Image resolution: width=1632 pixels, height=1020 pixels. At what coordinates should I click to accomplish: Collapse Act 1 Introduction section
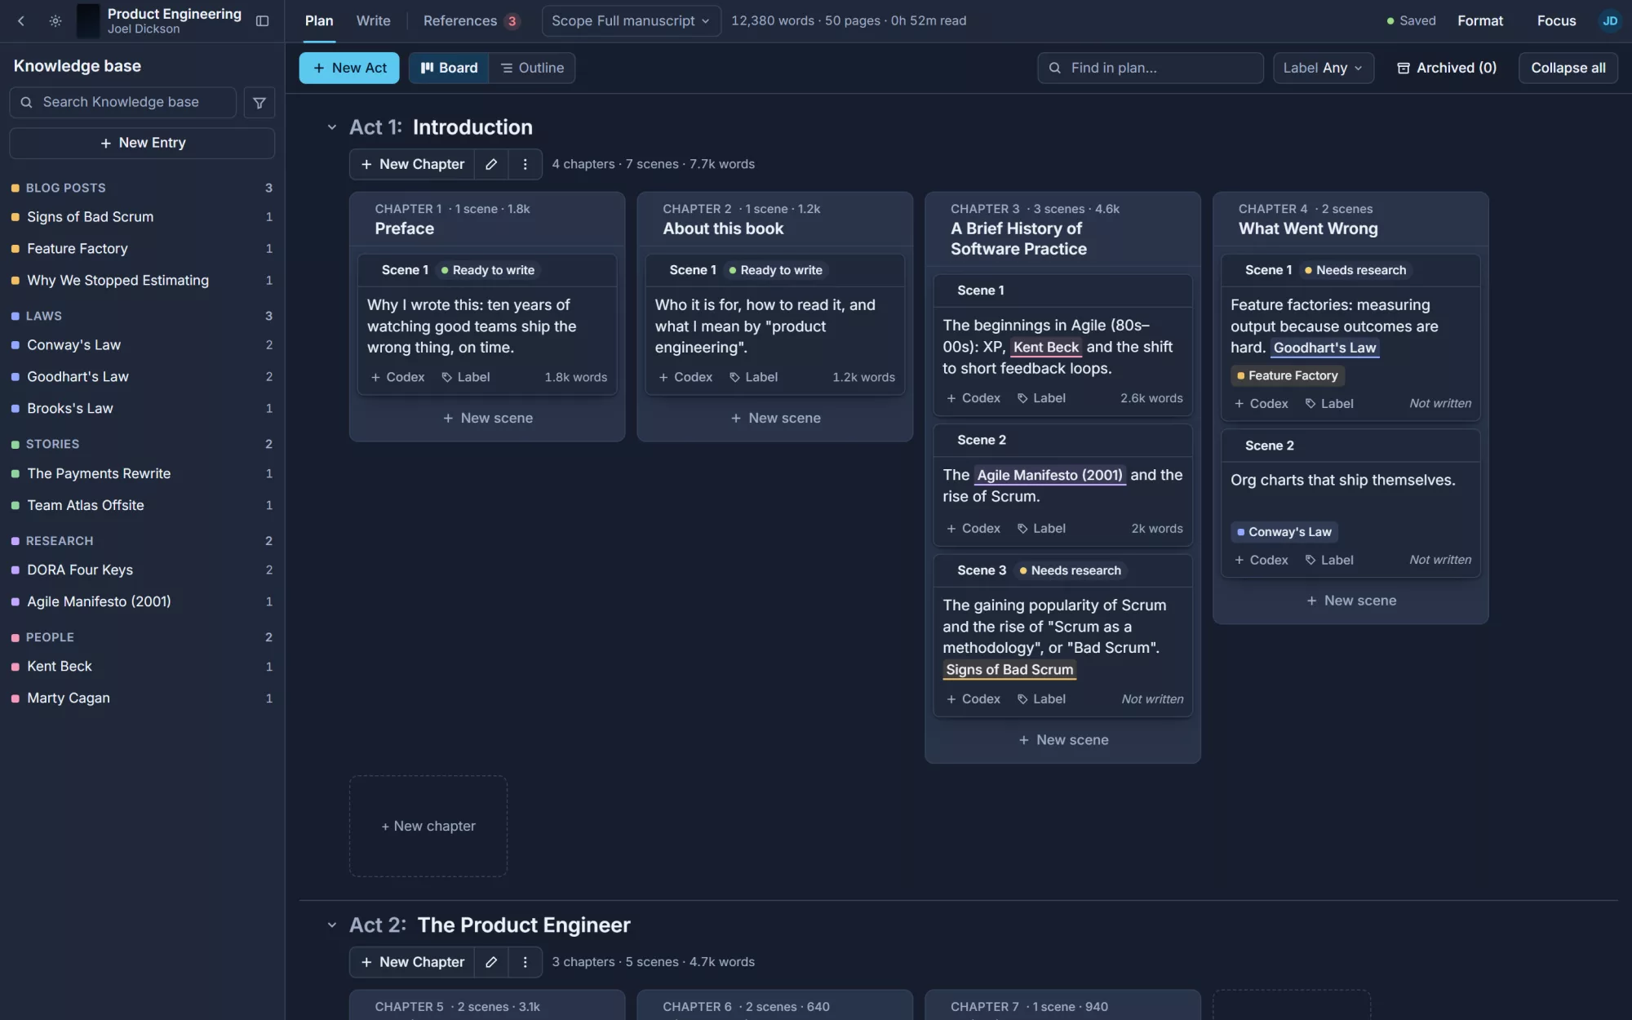[331, 127]
